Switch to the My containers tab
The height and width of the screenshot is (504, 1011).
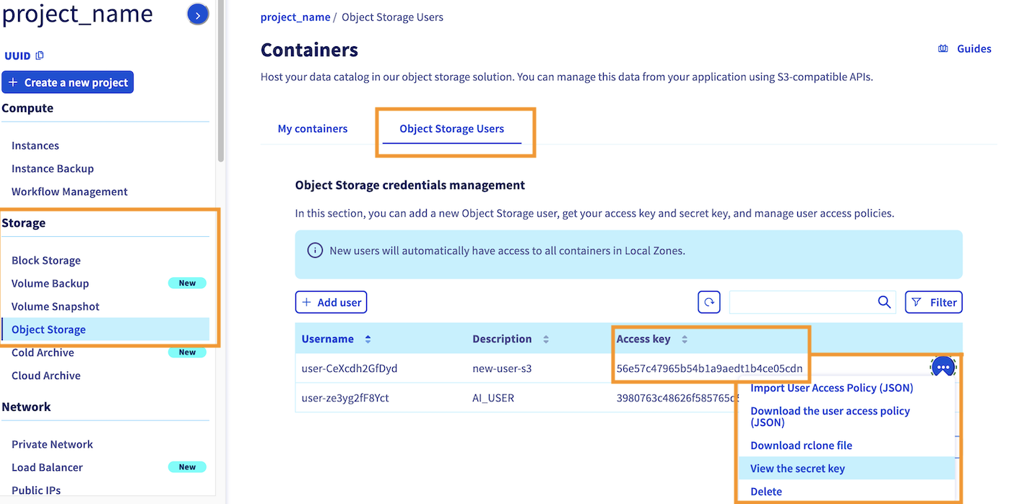(x=313, y=129)
